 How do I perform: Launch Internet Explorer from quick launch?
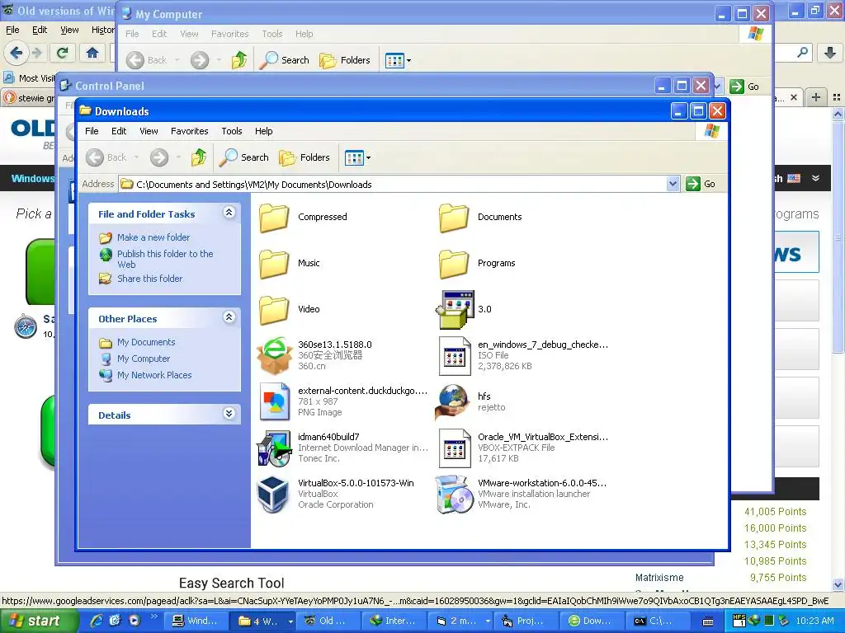97,621
